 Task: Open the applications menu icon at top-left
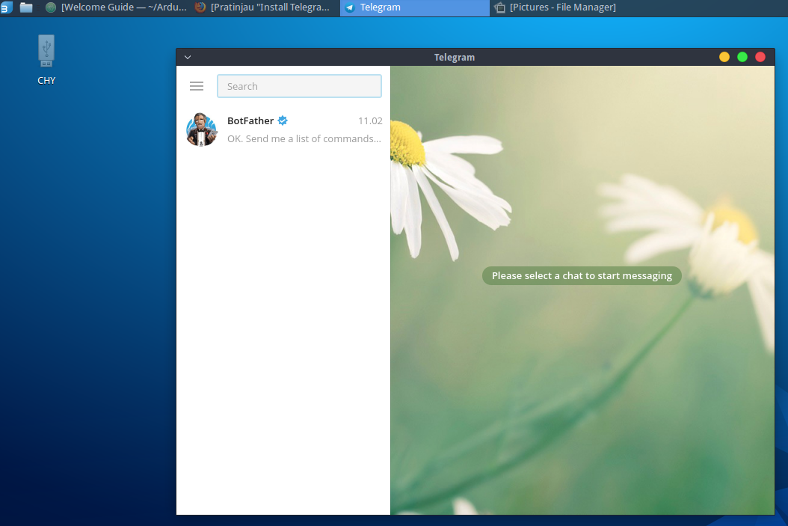point(5,7)
